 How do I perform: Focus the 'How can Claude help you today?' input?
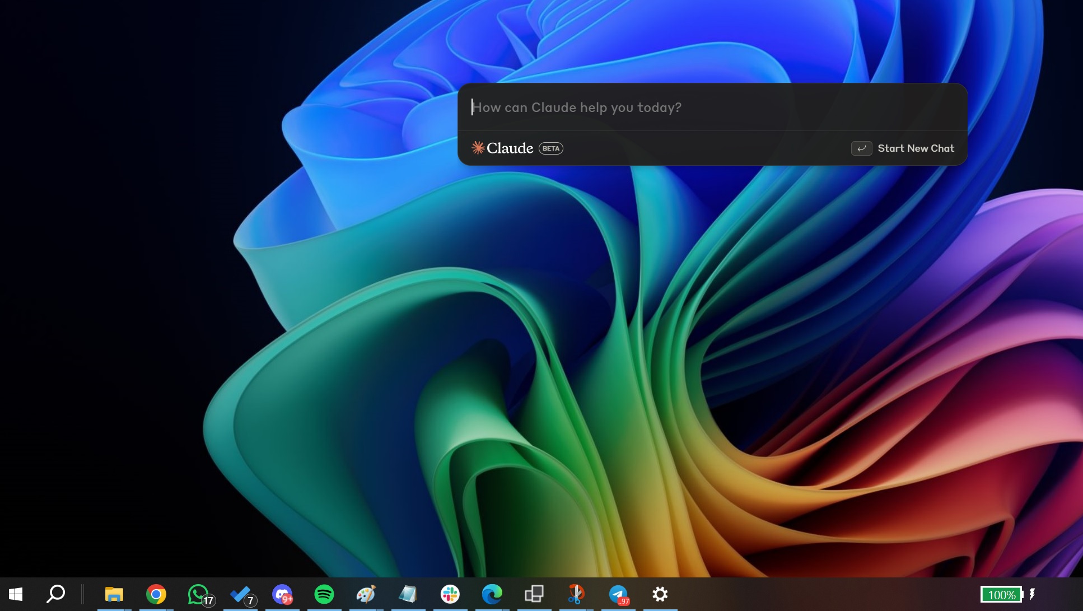(x=712, y=108)
